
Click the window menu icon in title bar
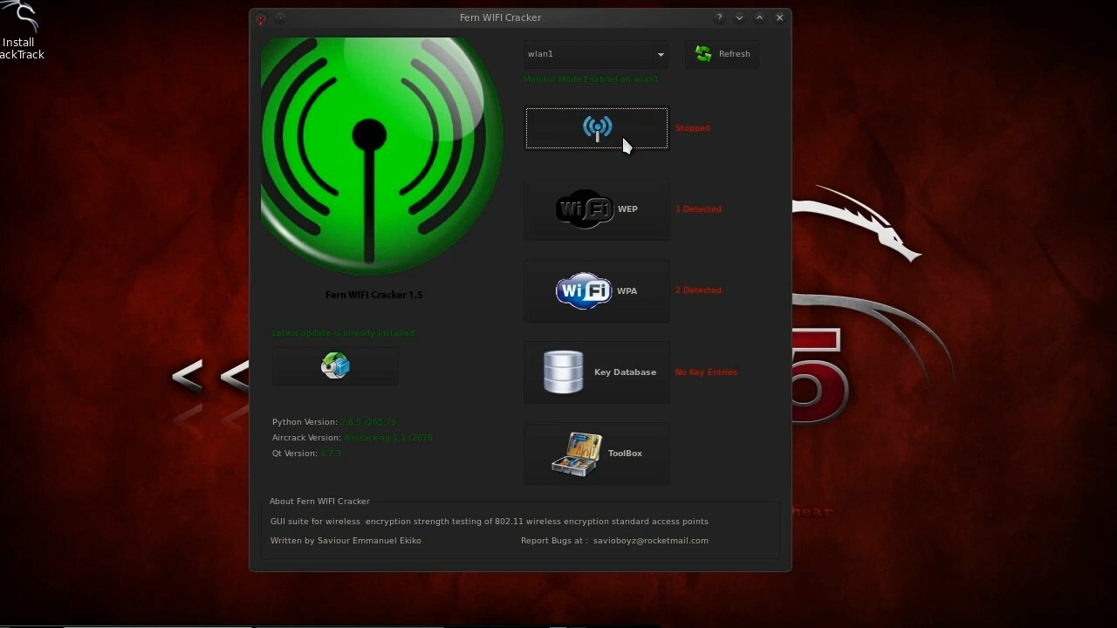click(x=260, y=18)
